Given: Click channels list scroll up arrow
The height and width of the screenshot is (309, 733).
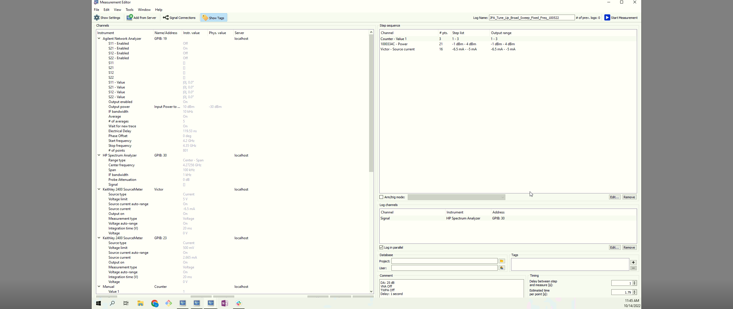Looking at the screenshot, I should pos(371,32).
